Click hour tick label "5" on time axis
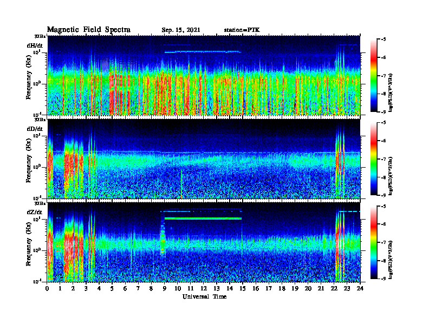The image size is (429, 331). click(112, 289)
